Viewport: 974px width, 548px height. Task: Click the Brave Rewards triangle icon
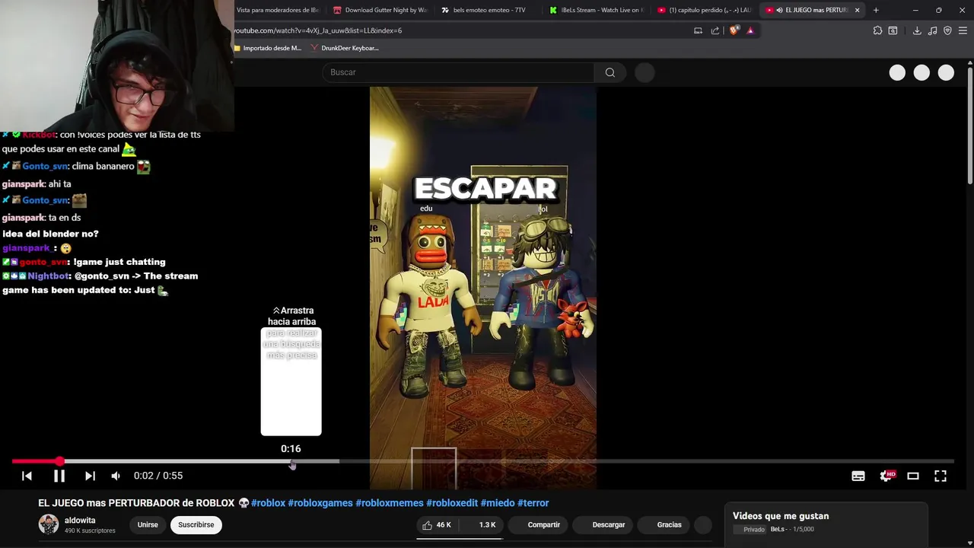750,30
